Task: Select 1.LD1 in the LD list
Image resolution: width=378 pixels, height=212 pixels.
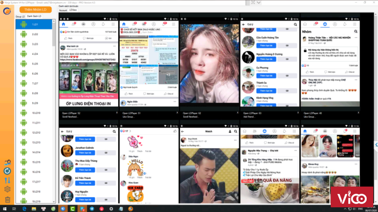Action: (x=34, y=24)
